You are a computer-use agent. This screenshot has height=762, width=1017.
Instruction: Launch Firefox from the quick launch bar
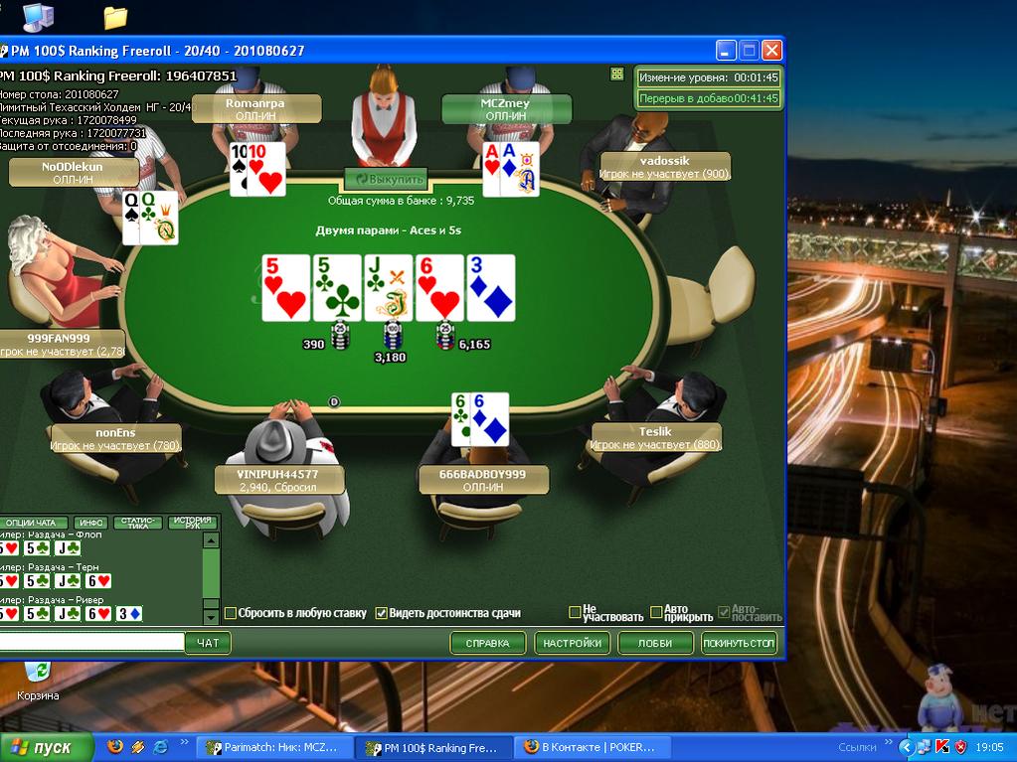click(x=115, y=747)
